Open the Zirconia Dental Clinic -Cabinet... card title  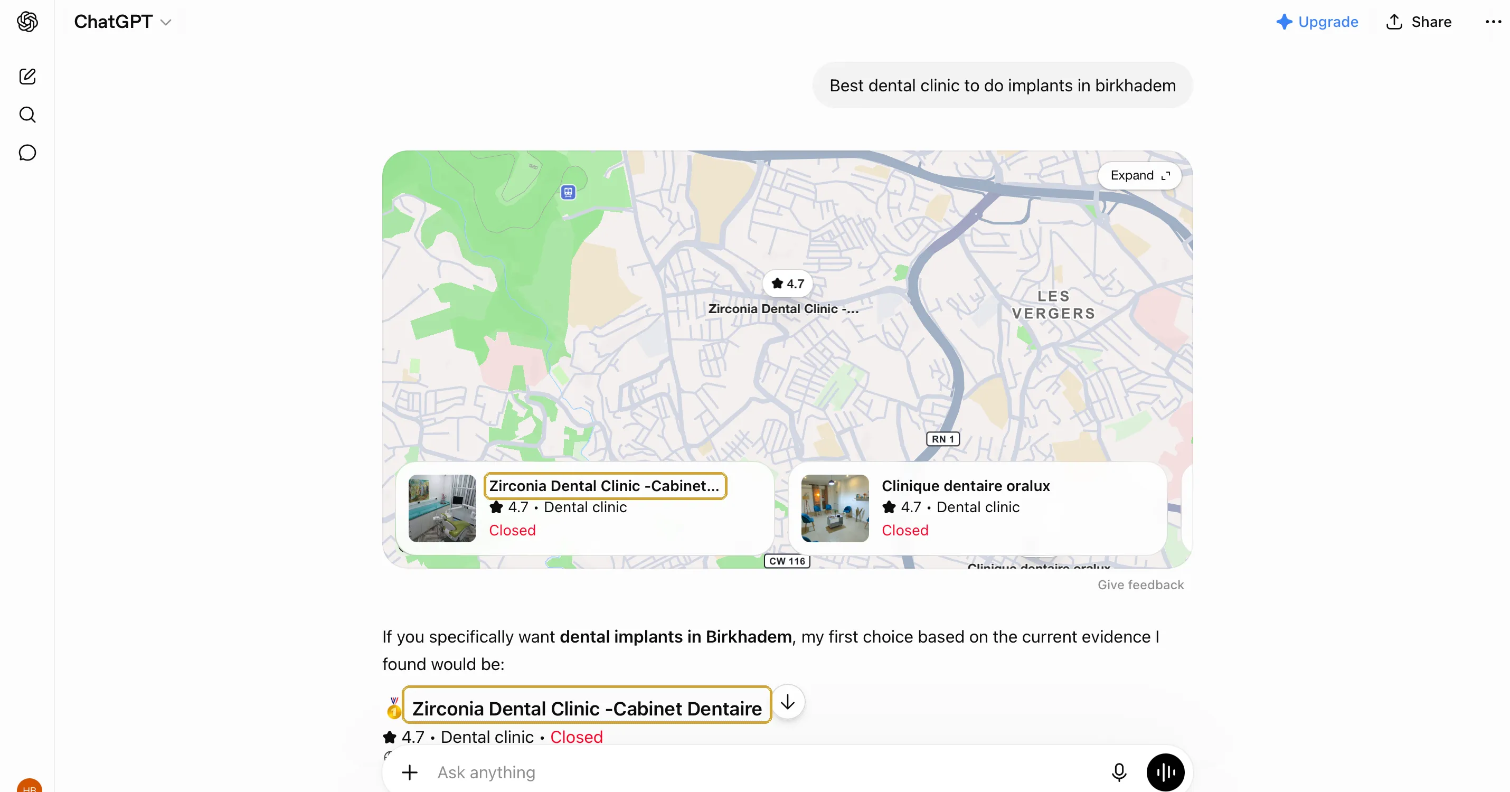(x=605, y=485)
